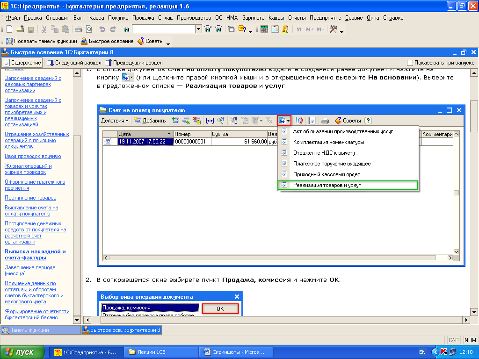Switch to Панель функций window tab
The image size is (479, 359).
(41, 330)
